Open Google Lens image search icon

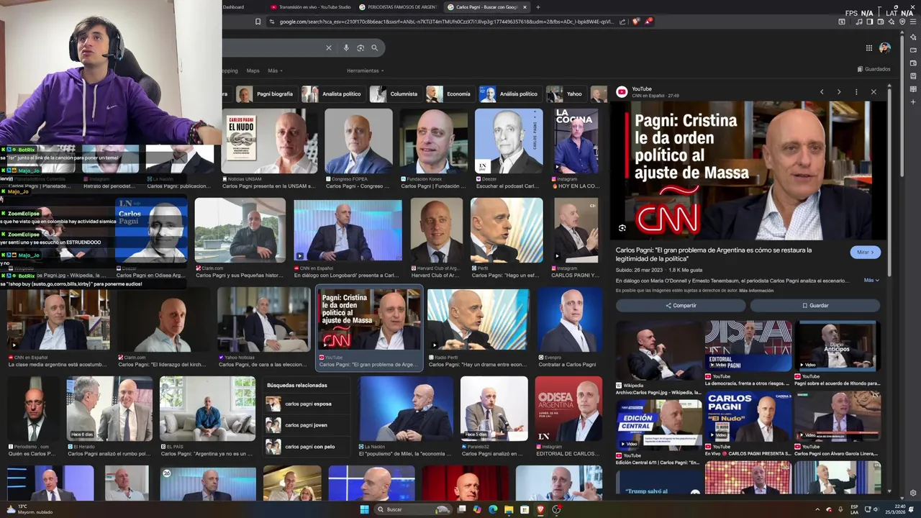pos(360,48)
